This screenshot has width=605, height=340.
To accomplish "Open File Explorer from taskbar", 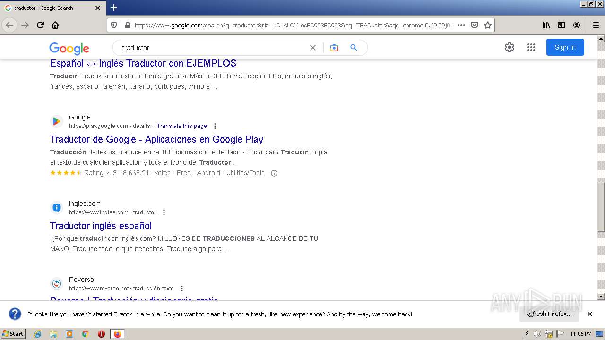I will [x=53, y=334].
